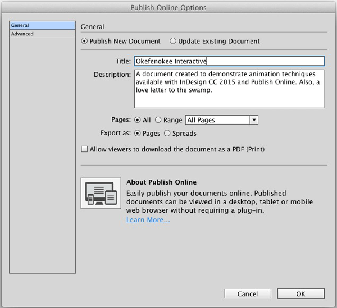The height and width of the screenshot is (308, 337).
Task: Click the Publish Online Options title bar
Action: coord(168,7)
